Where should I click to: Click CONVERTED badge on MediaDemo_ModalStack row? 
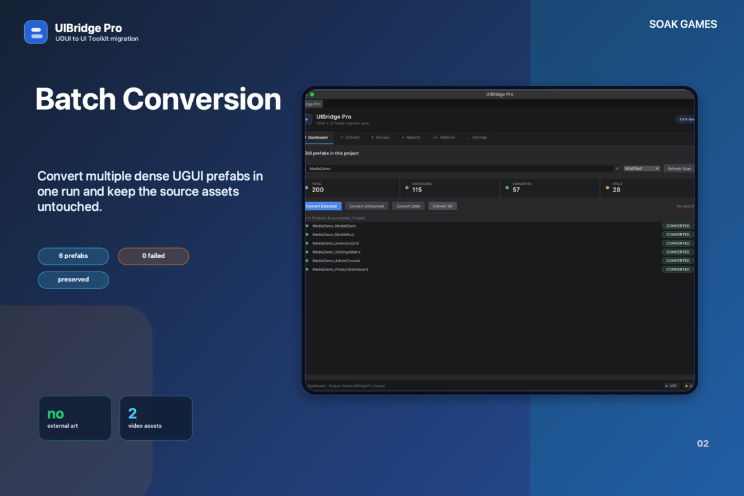point(678,226)
